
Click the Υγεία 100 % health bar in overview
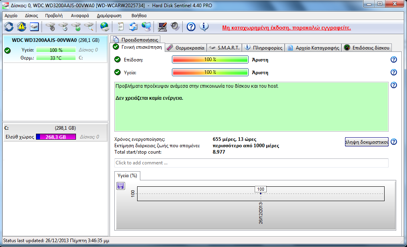(210, 72)
